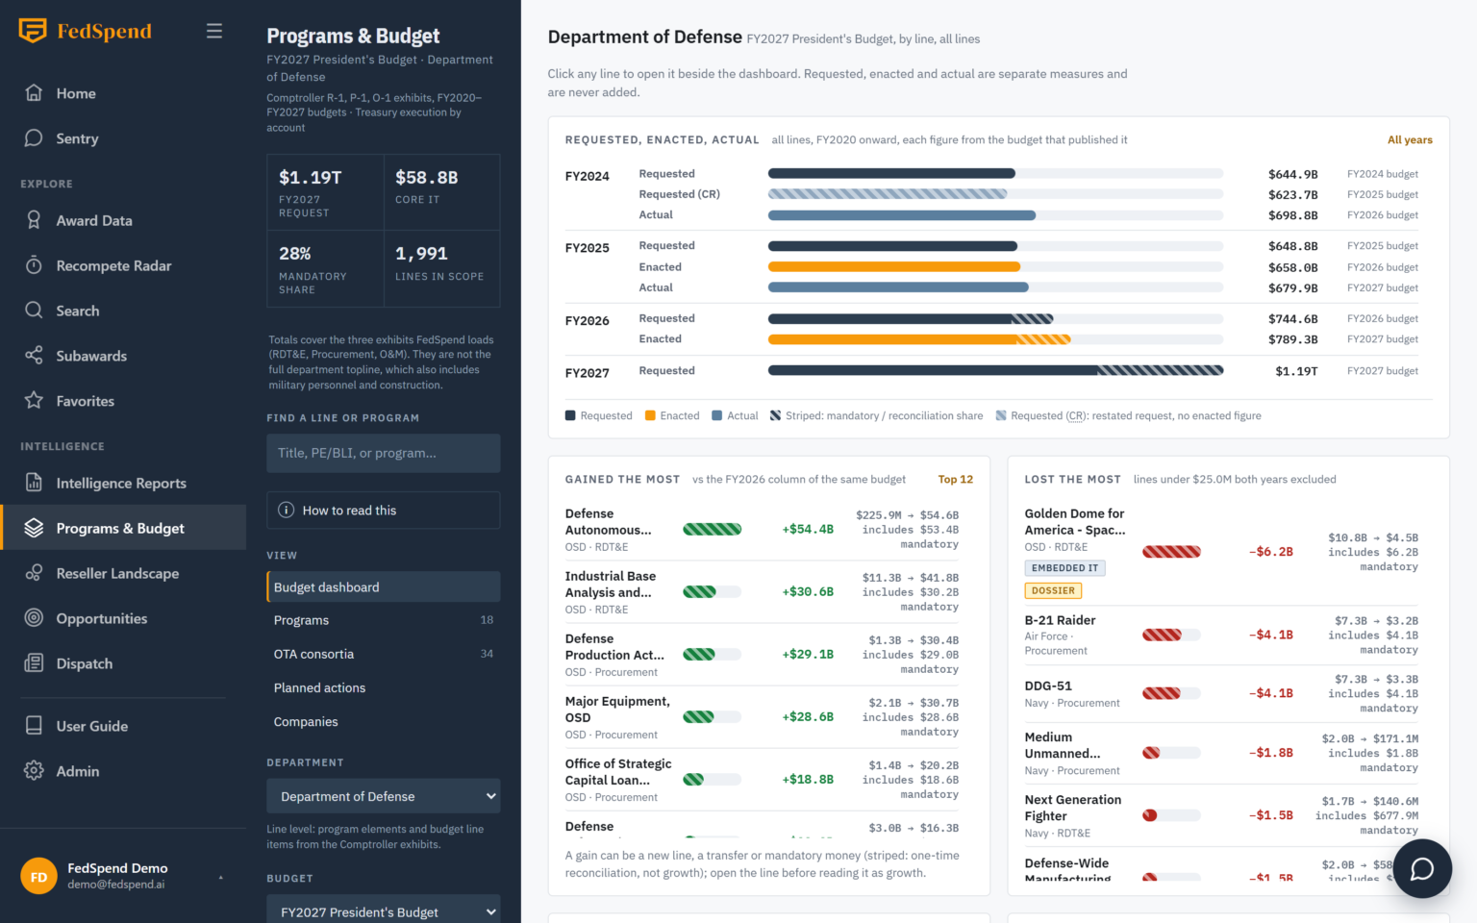Open Search magnifier icon in sidebar
Screen dimensions: 1477x923
click(x=34, y=311)
